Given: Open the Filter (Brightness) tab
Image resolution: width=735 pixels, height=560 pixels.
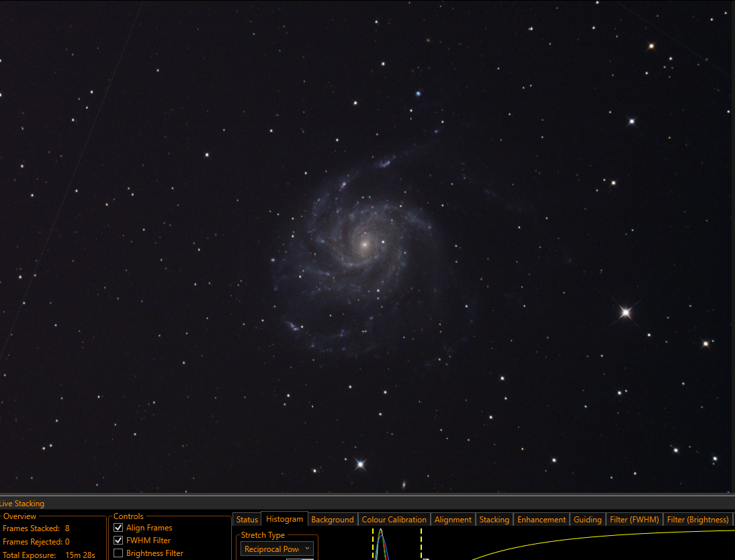Looking at the screenshot, I should pos(697,519).
